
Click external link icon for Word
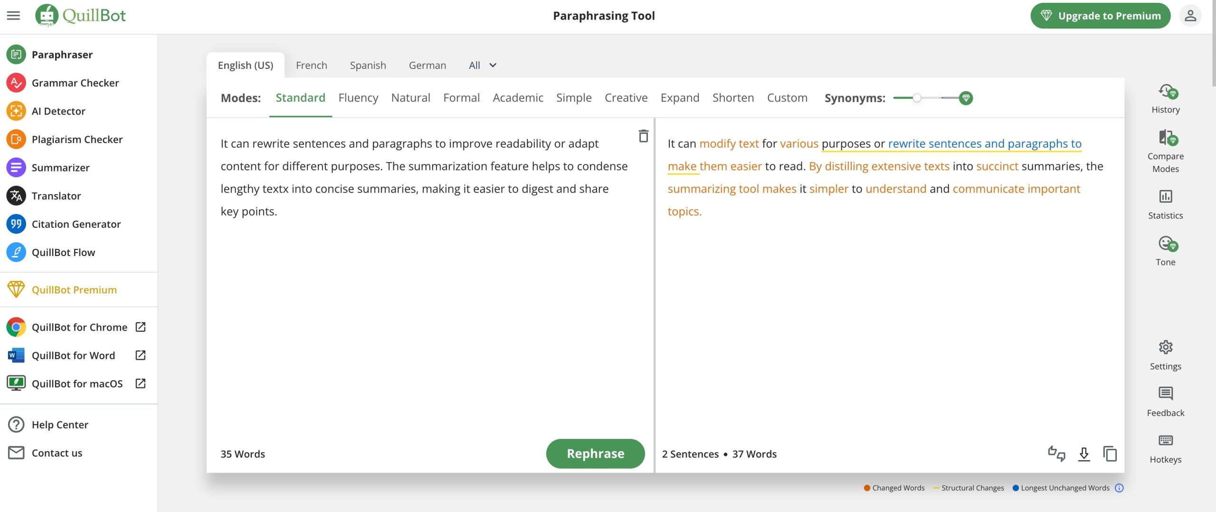click(x=141, y=356)
